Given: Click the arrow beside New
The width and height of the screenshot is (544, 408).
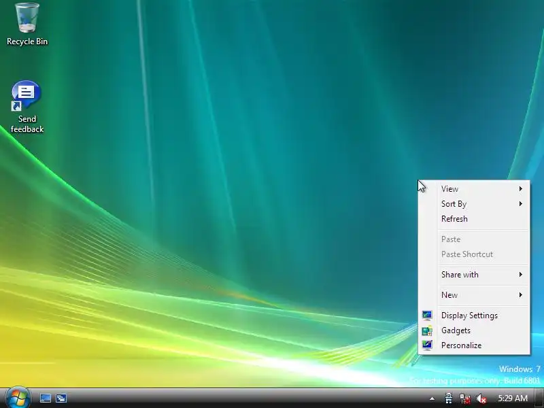Looking at the screenshot, I should 521,295.
